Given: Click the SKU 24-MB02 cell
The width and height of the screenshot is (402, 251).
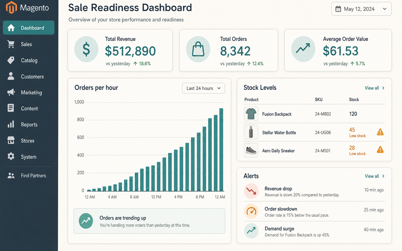Looking at the screenshot, I should pos(323,114).
